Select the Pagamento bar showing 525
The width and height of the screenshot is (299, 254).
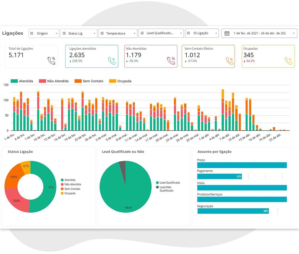click(219, 176)
